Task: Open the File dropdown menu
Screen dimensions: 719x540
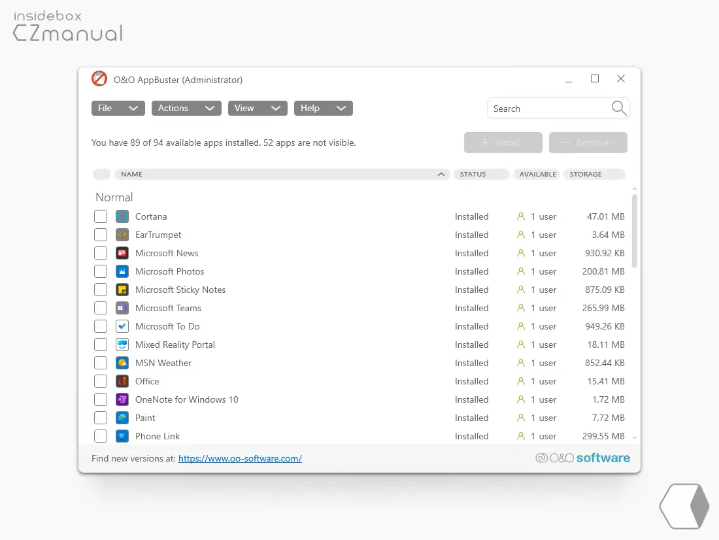Action: pyautogui.click(x=118, y=109)
